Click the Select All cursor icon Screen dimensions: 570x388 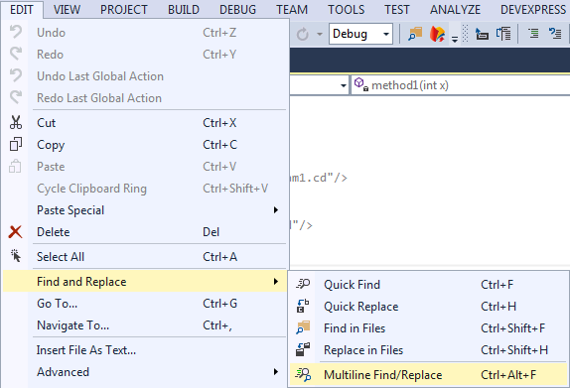click(16, 256)
